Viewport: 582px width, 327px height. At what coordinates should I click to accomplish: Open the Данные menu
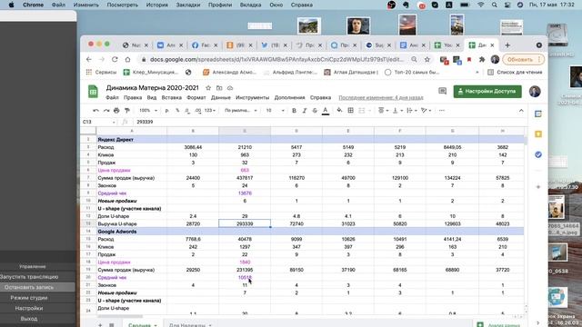220,97
